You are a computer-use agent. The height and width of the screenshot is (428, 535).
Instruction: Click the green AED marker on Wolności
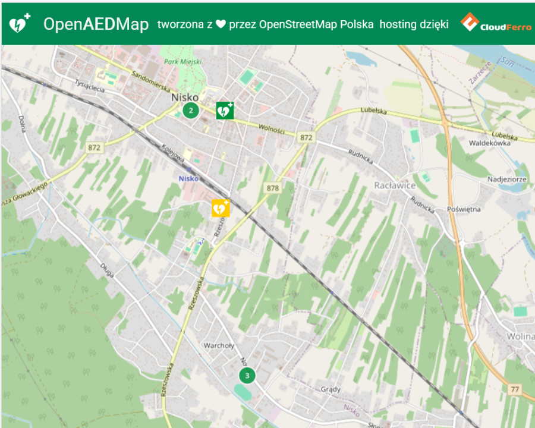tap(224, 110)
